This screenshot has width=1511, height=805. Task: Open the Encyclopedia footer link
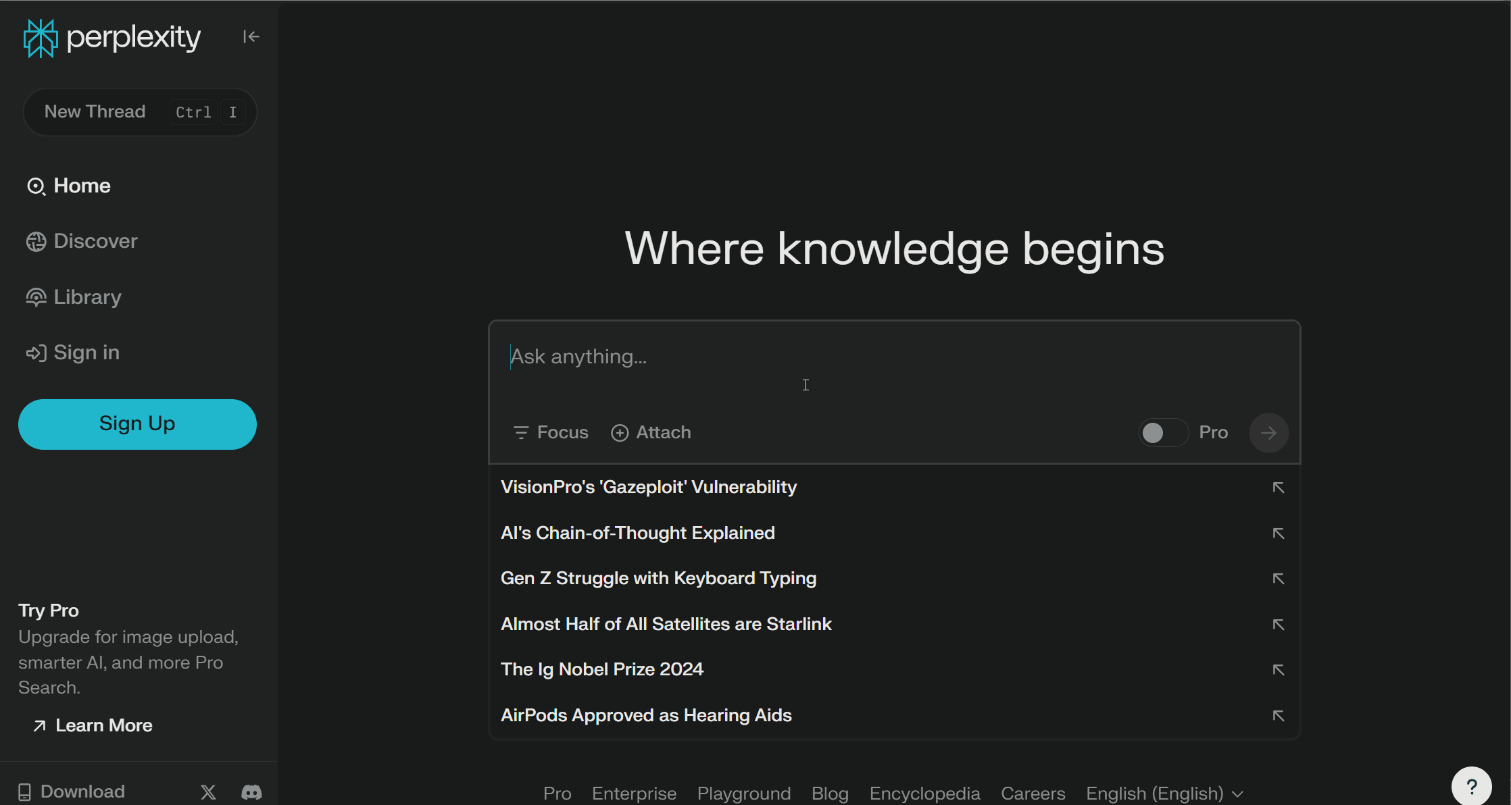(x=924, y=794)
